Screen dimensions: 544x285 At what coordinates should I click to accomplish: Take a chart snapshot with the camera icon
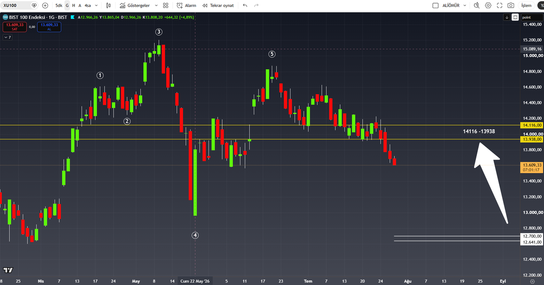(511, 5)
